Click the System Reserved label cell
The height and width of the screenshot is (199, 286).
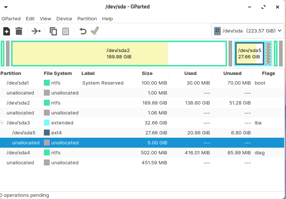tap(103, 83)
